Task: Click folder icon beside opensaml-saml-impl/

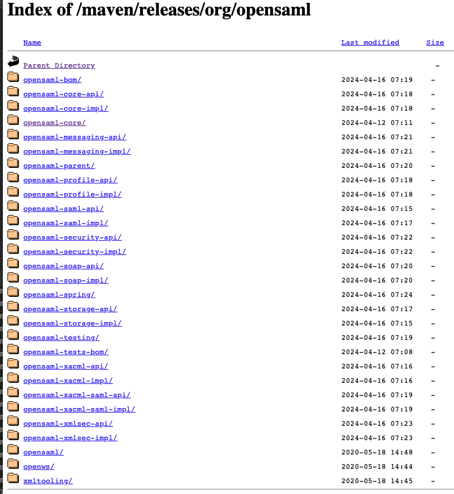Action: pyautogui.click(x=13, y=220)
